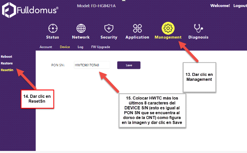The height and width of the screenshot is (153, 247).
Task: Open the Security shield icon
Action: 109,28
